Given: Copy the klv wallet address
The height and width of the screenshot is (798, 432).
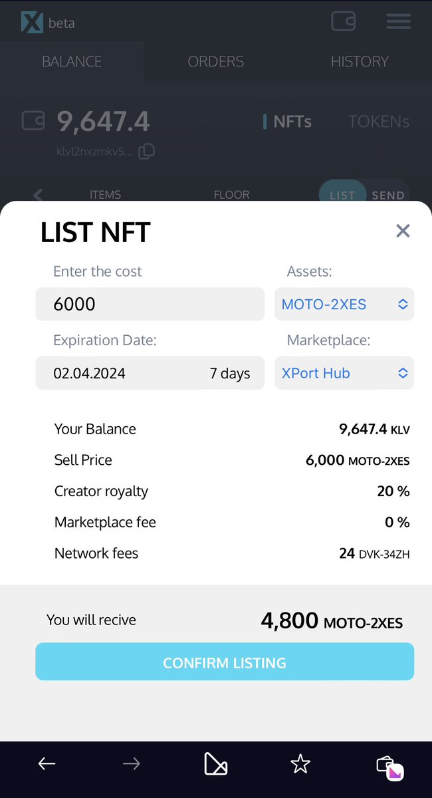Looking at the screenshot, I should 147,151.
